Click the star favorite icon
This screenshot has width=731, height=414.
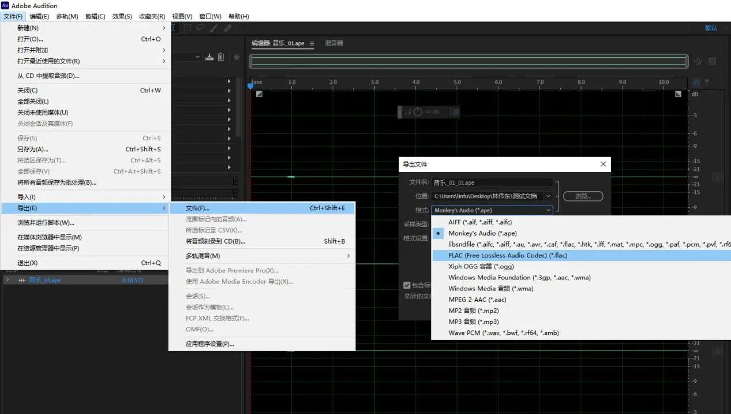tap(237, 57)
